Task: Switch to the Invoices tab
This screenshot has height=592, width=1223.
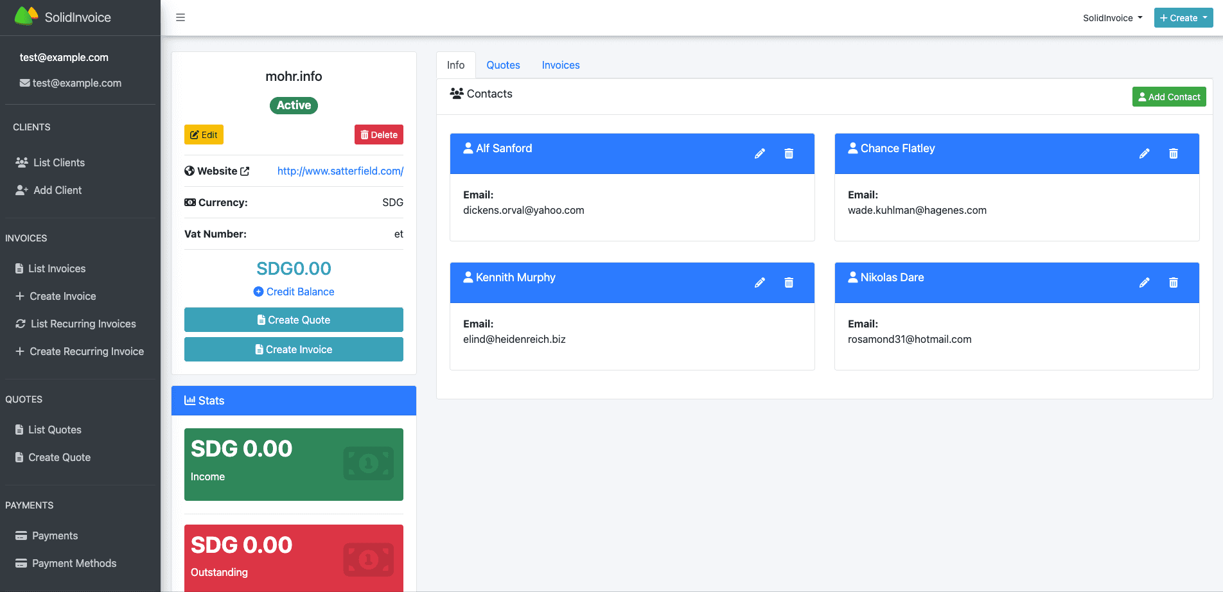Action: 560,65
